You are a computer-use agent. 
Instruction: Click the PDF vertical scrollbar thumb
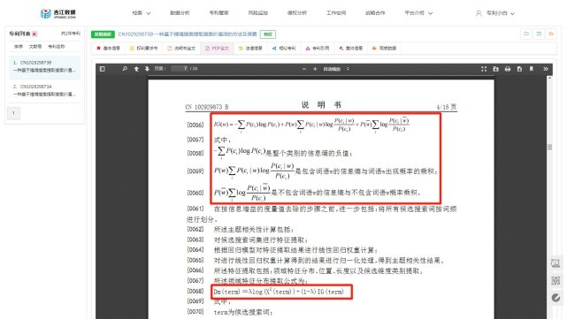(549, 147)
